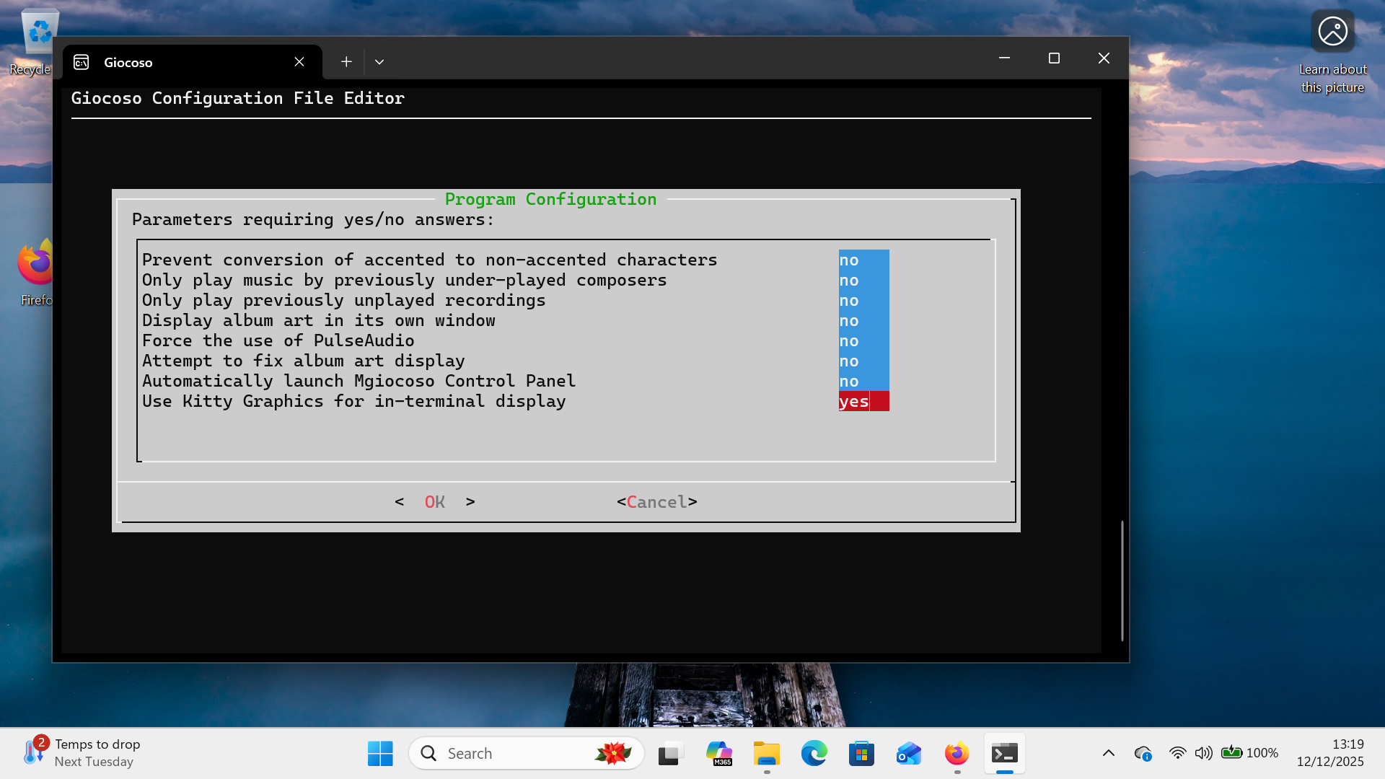Click the taskbar Search field
The image size is (1385, 779).
click(527, 752)
